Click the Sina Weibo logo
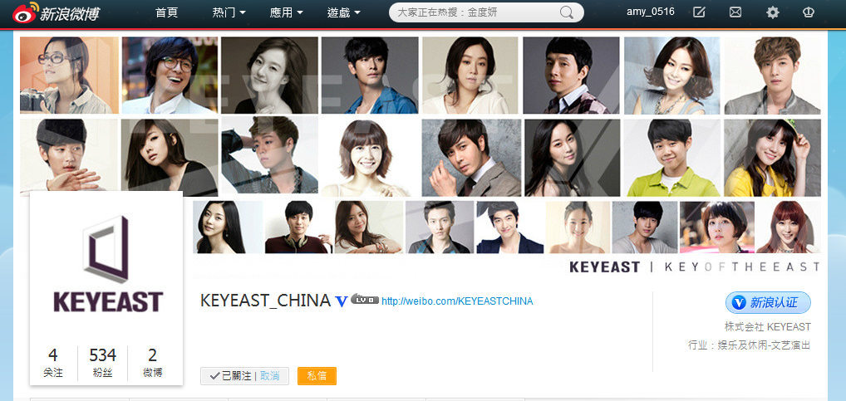 pyautogui.click(x=56, y=12)
